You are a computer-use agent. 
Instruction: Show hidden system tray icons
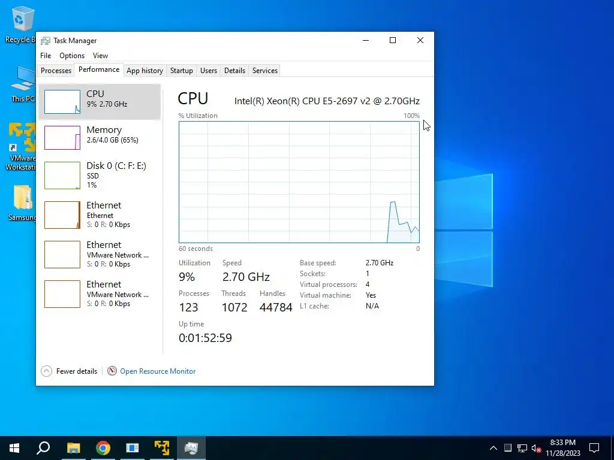493,448
